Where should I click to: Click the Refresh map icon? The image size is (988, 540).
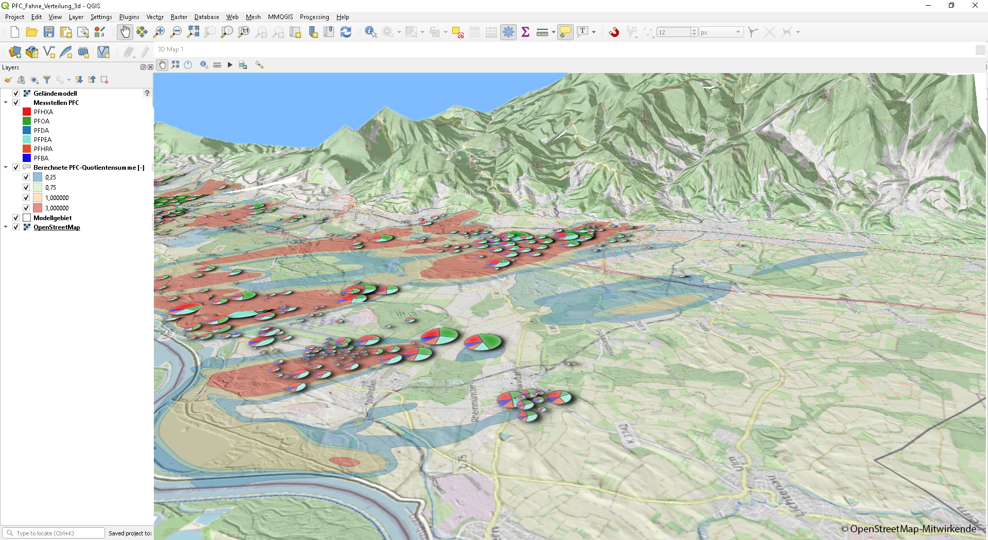(x=346, y=32)
